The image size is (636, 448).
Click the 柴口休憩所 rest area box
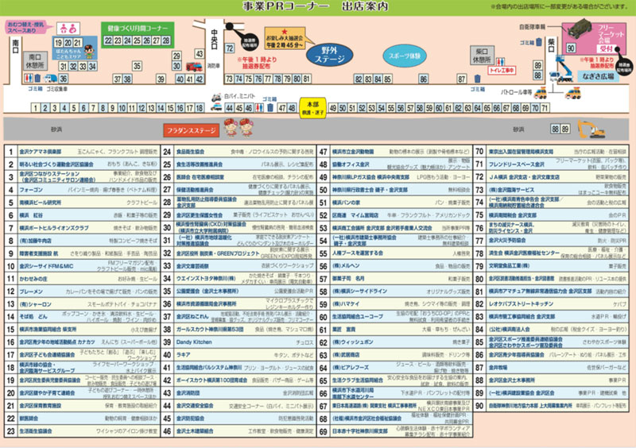tap(480, 55)
